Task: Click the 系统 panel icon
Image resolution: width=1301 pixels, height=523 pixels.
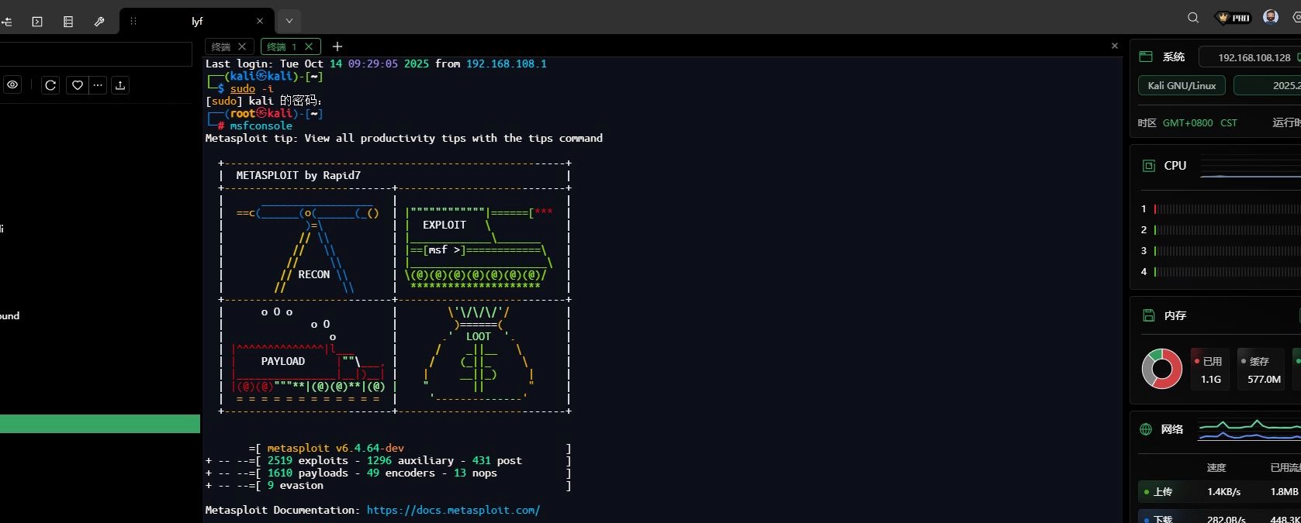Action: (x=1146, y=57)
